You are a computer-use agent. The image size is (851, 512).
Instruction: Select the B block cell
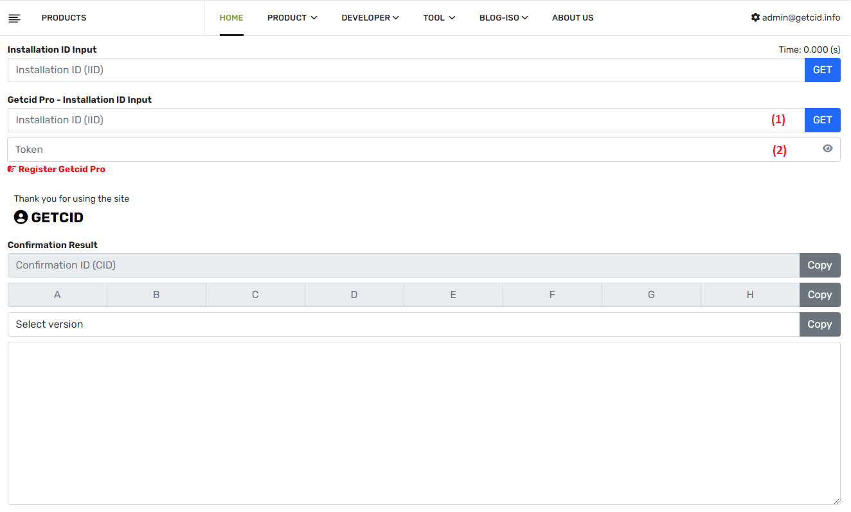pos(156,295)
